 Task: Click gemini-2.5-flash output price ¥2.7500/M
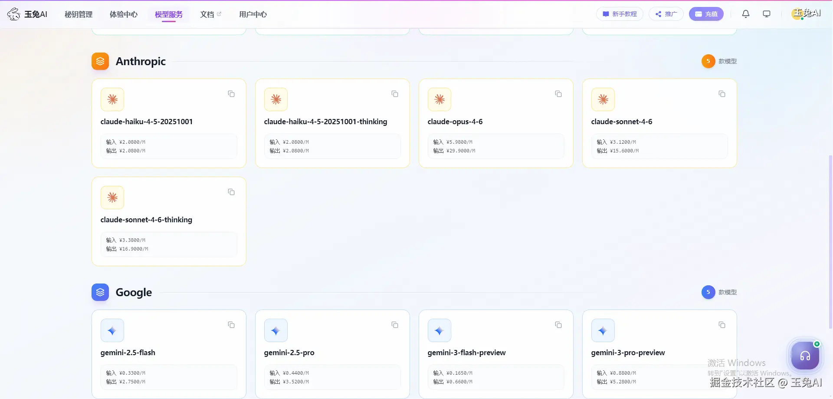click(x=132, y=382)
